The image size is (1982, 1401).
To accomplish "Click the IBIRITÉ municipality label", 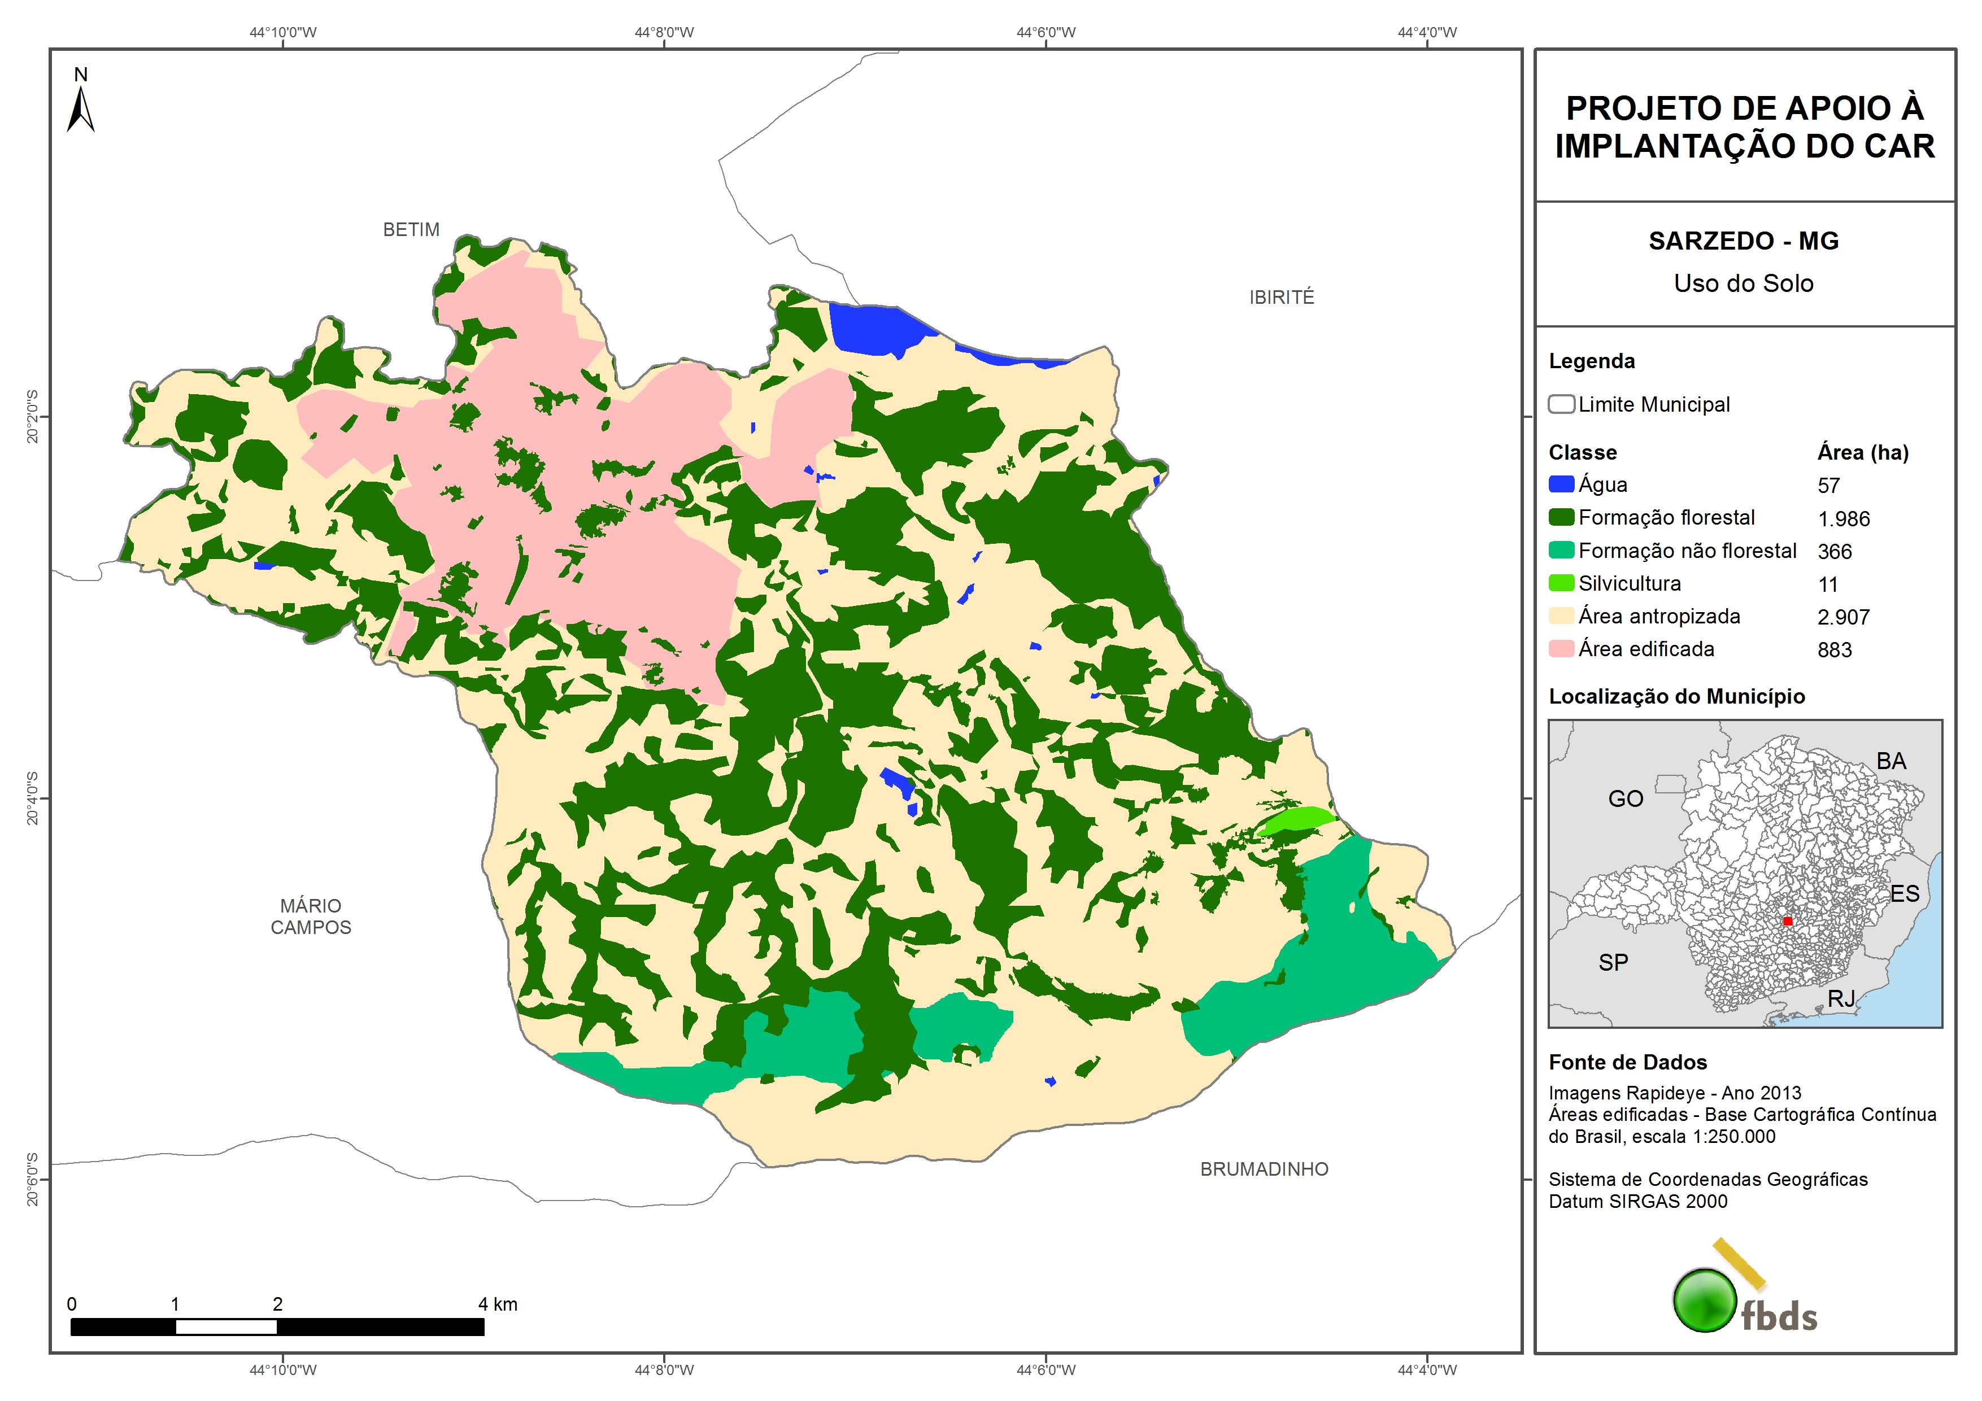I will click(1281, 297).
